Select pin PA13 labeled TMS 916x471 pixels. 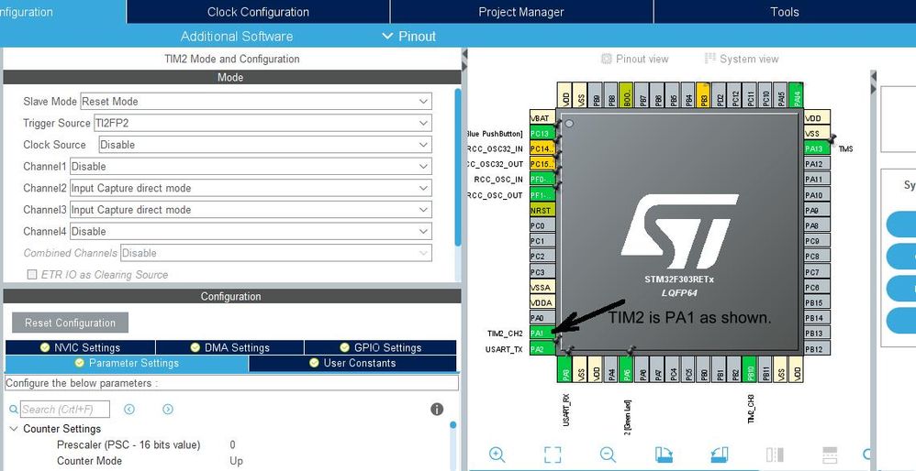click(x=817, y=148)
